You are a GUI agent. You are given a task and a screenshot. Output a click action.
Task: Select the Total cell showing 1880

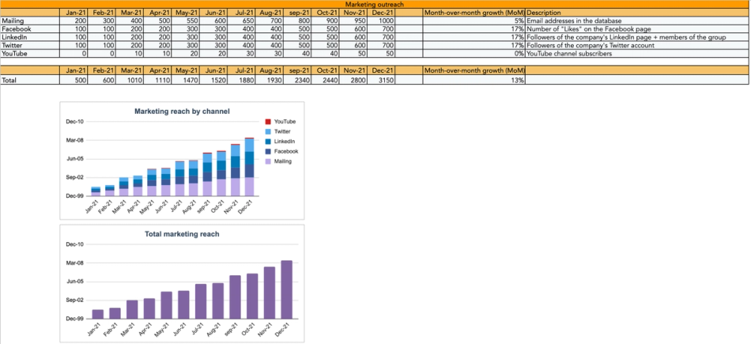pos(241,81)
